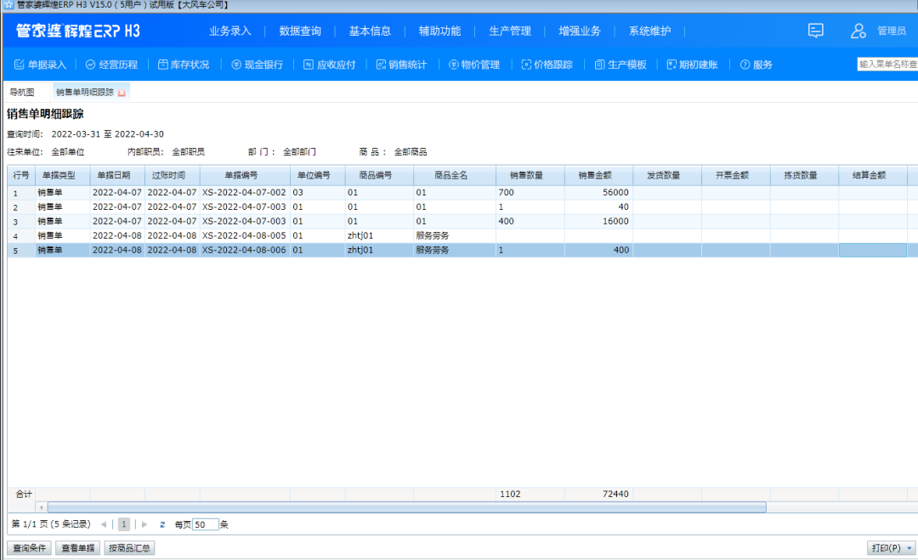Open the message notification icon
This screenshot has width=918, height=560.
(815, 31)
